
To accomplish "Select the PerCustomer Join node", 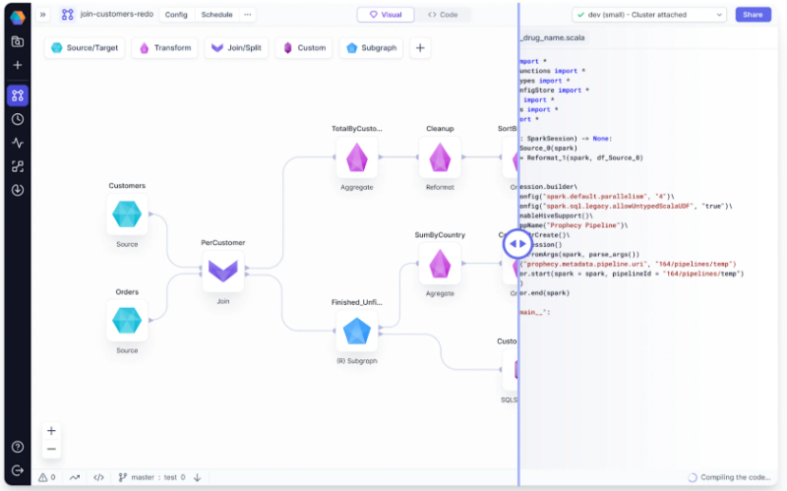I will (222, 270).
